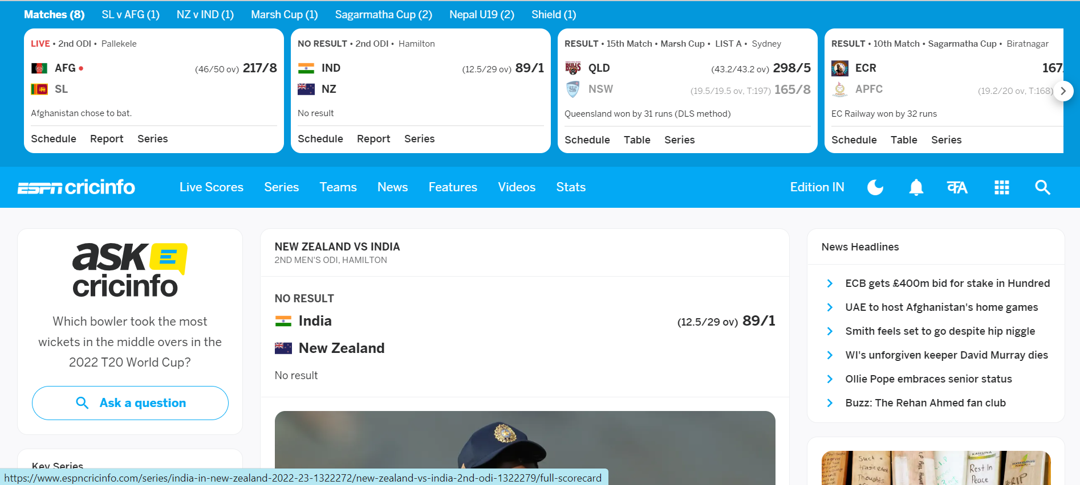Open WI's unforgiven keeper David Murray dies
Image resolution: width=1080 pixels, height=485 pixels.
pyautogui.click(x=947, y=355)
